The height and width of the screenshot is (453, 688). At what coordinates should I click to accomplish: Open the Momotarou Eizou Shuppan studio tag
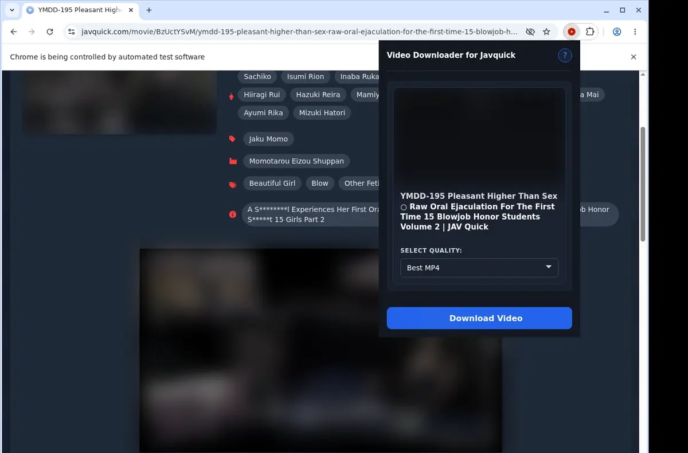[296, 161]
